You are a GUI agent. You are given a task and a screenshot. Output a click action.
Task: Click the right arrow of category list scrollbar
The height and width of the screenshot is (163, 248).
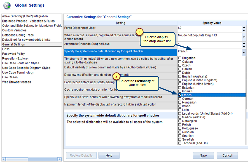pos(60,159)
